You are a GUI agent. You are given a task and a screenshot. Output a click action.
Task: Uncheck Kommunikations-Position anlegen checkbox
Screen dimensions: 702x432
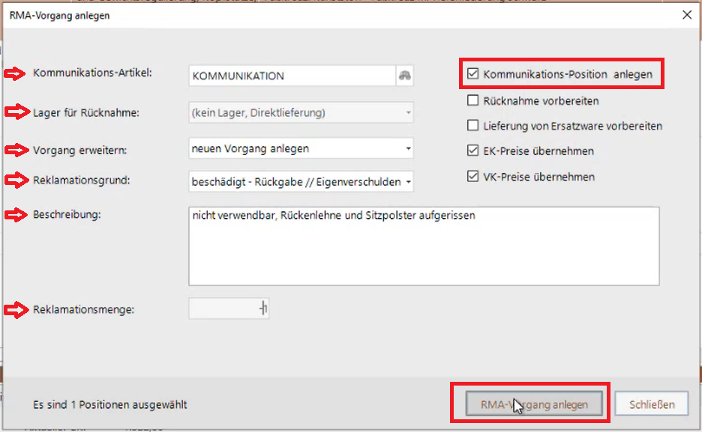pyautogui.click(x=472, y=74)
